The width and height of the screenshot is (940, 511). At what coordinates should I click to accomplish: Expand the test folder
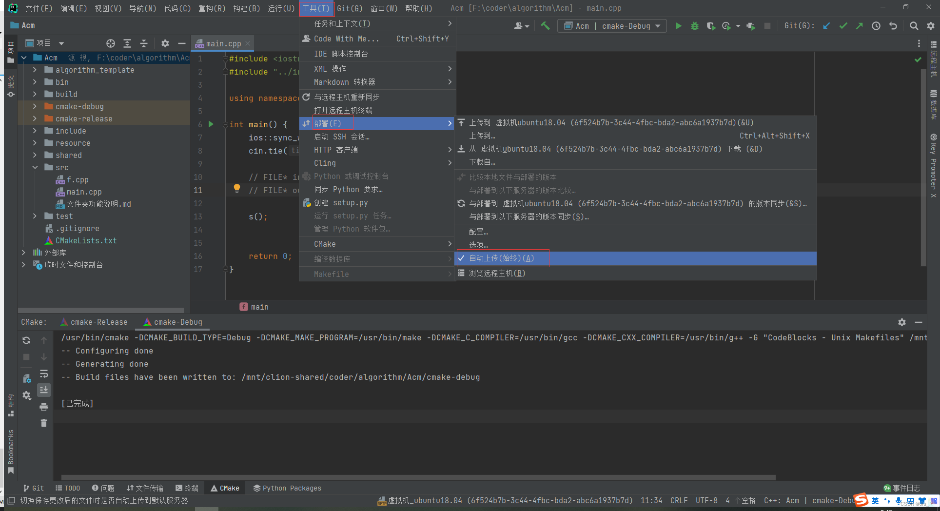pos(35,216)
